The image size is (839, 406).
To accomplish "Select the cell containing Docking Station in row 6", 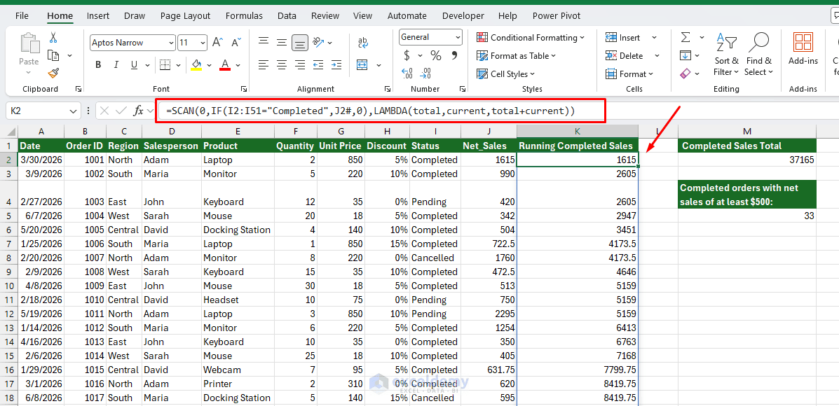I will (x=237, y=230).
